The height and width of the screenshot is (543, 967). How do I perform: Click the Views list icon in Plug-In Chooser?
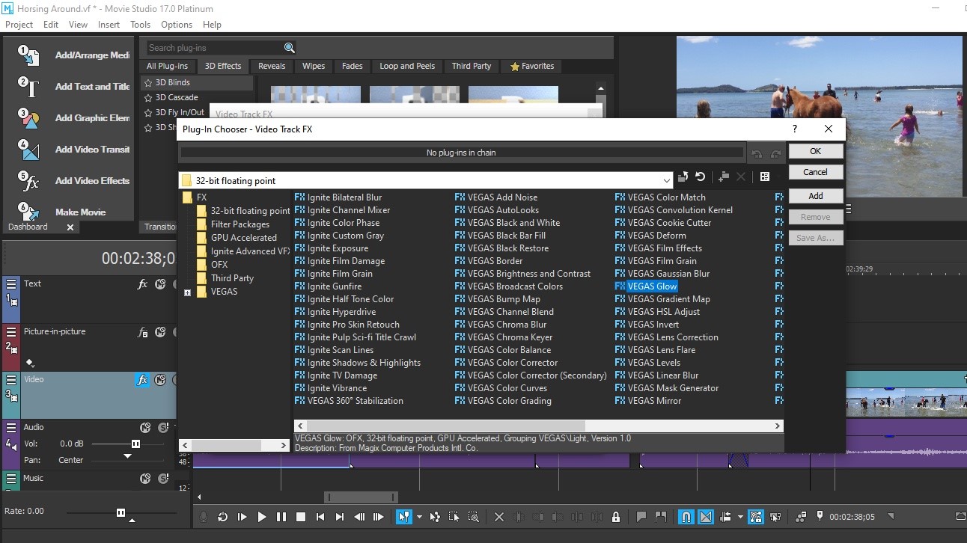[765, 177]
